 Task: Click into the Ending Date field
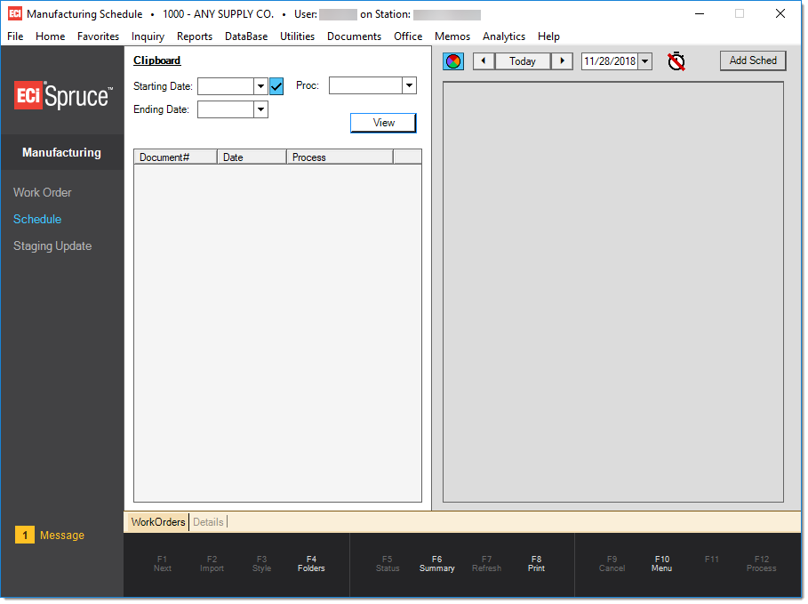(226, 109)
